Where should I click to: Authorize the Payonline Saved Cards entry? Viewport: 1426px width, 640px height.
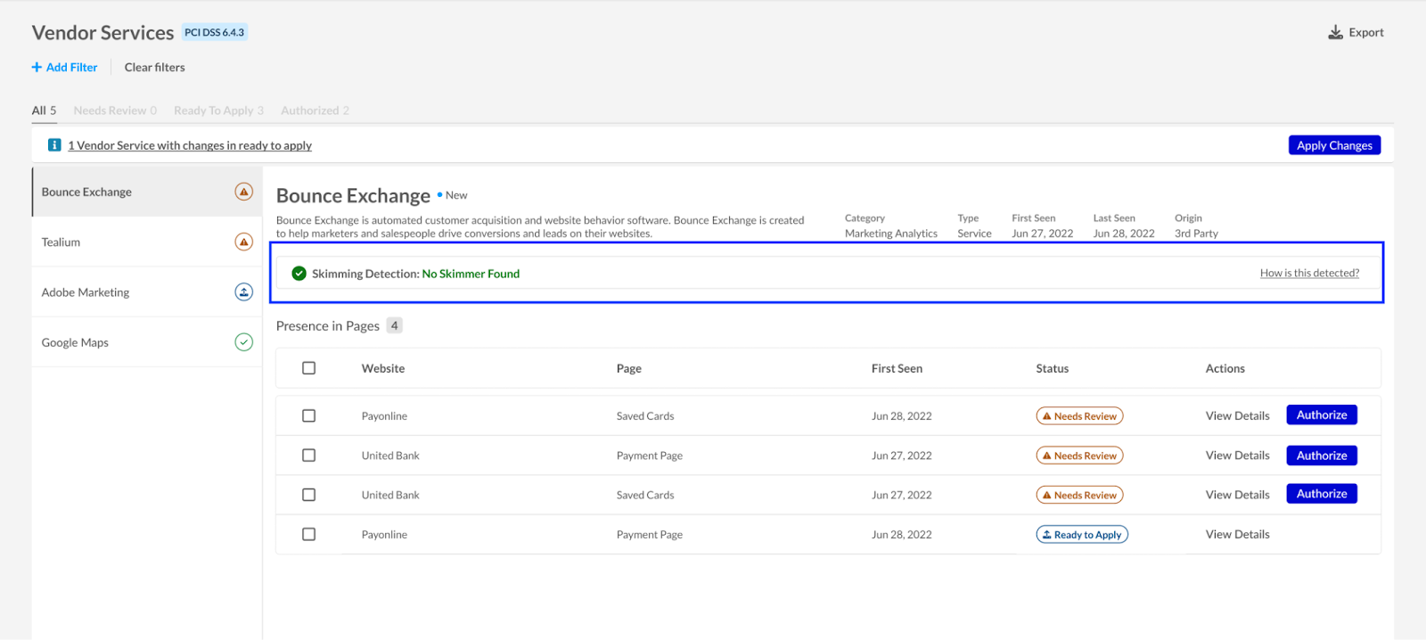click(x=1322, y=415)
